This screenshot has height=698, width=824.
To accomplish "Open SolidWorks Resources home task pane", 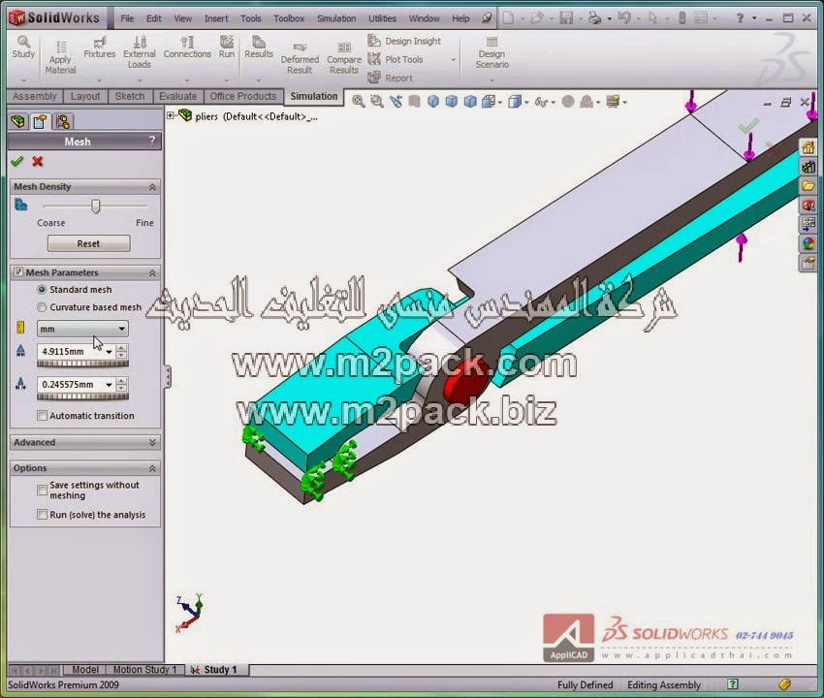I will click(808, 147).
